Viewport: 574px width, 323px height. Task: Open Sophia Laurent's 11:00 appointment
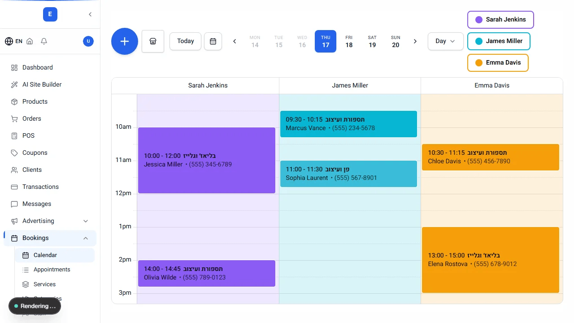click(348, 174)
